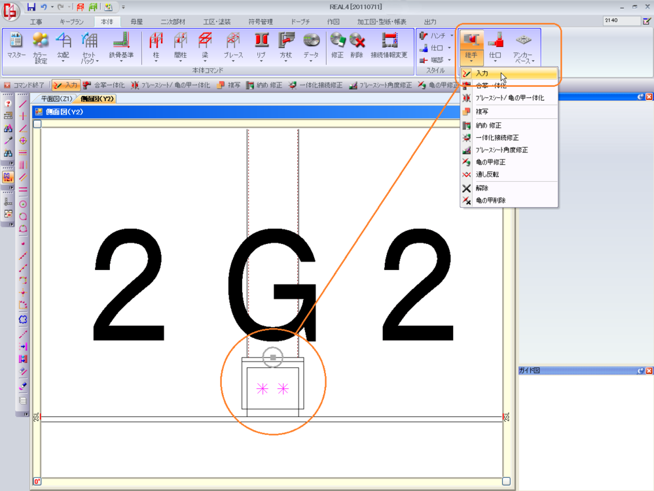Switch to 平面図(Z1) view tab
This screenshot has height=491, width=654.
(56, 99)
